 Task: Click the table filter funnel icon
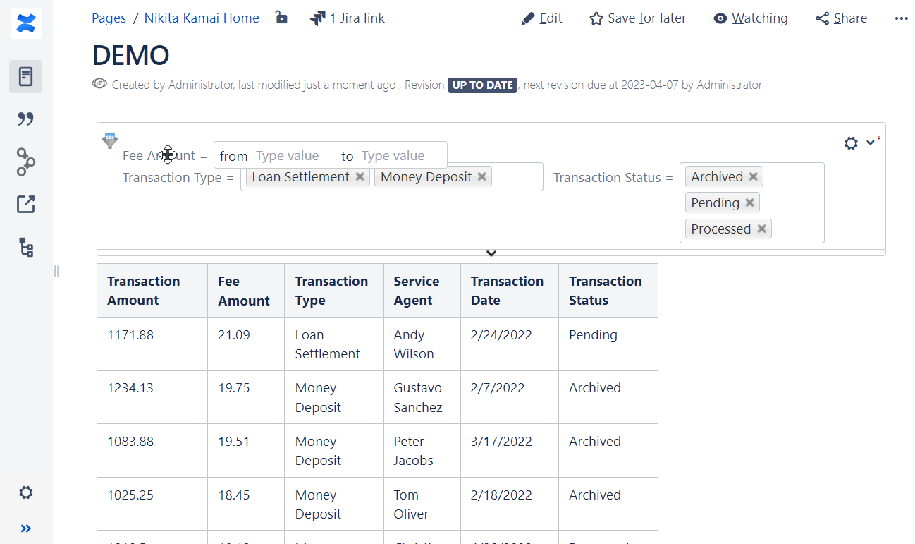pyautogui.click(x=110, y=141)
